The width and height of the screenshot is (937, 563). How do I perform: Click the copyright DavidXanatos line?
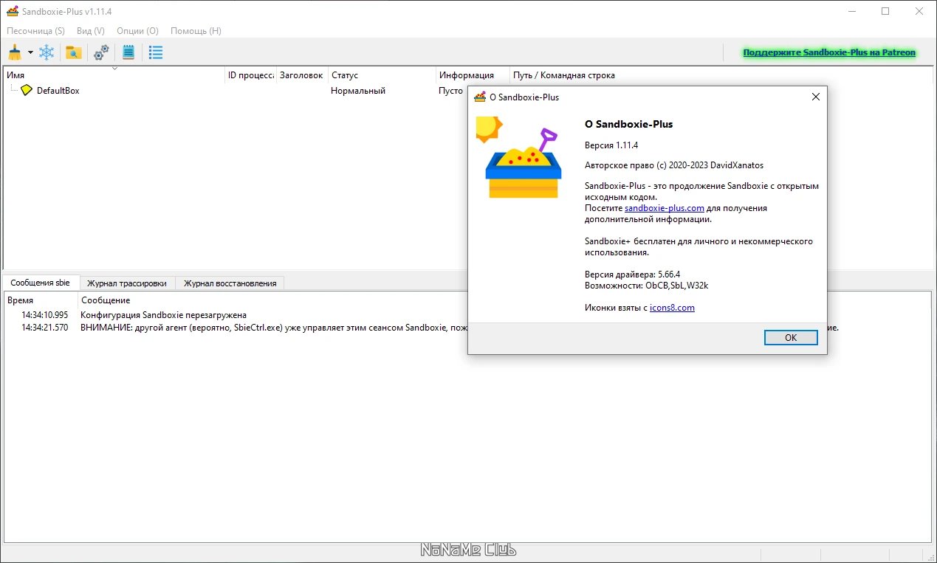673,165
